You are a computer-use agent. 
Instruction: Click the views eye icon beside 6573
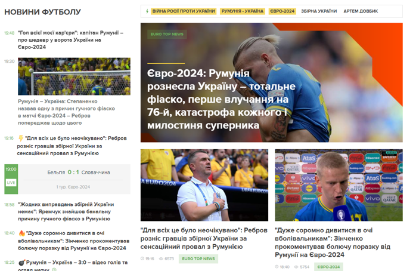click(161, 258)
